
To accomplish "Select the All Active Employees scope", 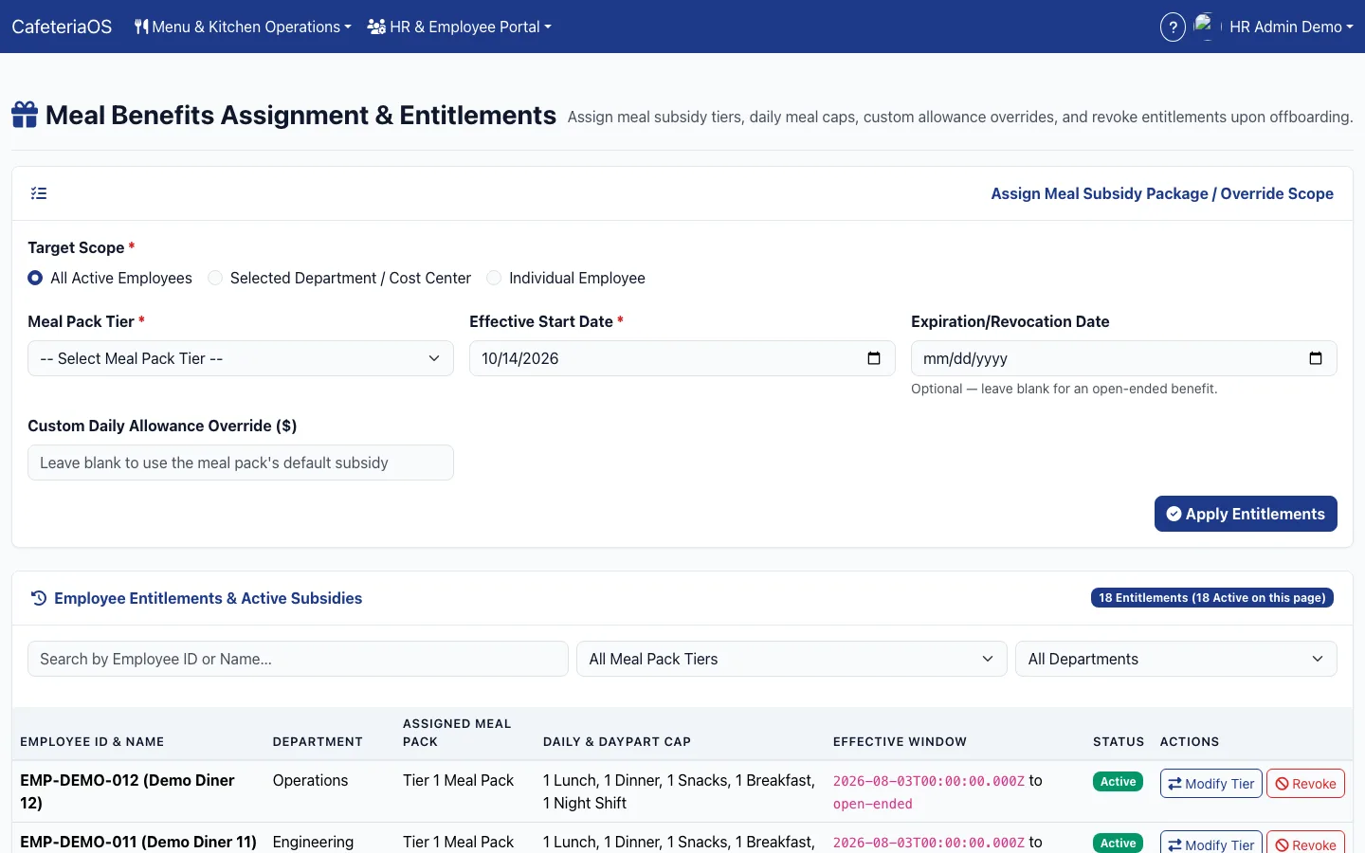I will pyautogui.click(x=35, y=278).
